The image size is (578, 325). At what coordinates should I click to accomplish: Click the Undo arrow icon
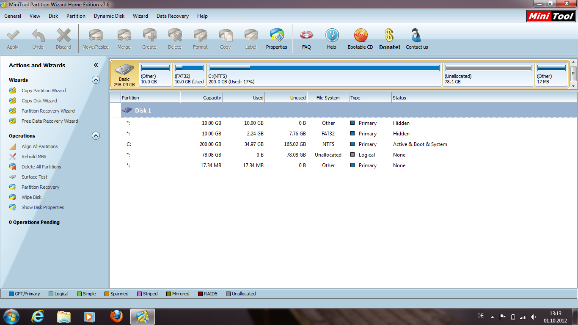(38, 35)
